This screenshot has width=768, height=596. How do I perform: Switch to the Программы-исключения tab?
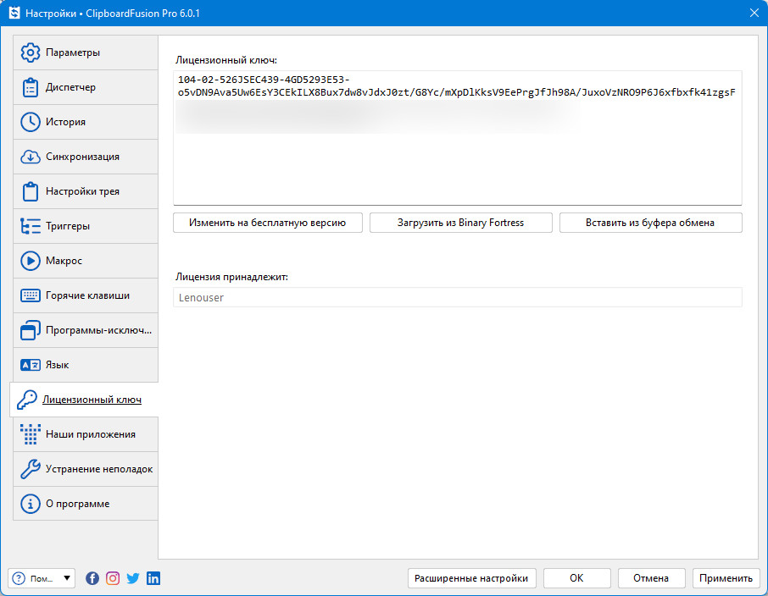click(x=86, y=330)
